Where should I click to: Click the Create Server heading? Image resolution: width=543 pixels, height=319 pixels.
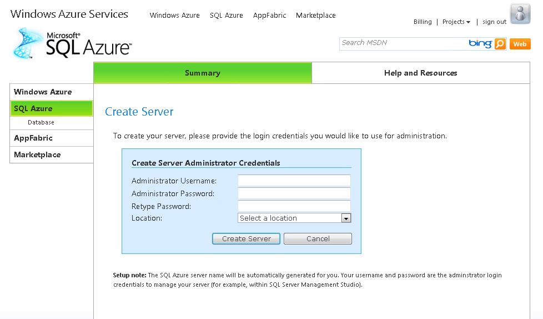(139, 112)
